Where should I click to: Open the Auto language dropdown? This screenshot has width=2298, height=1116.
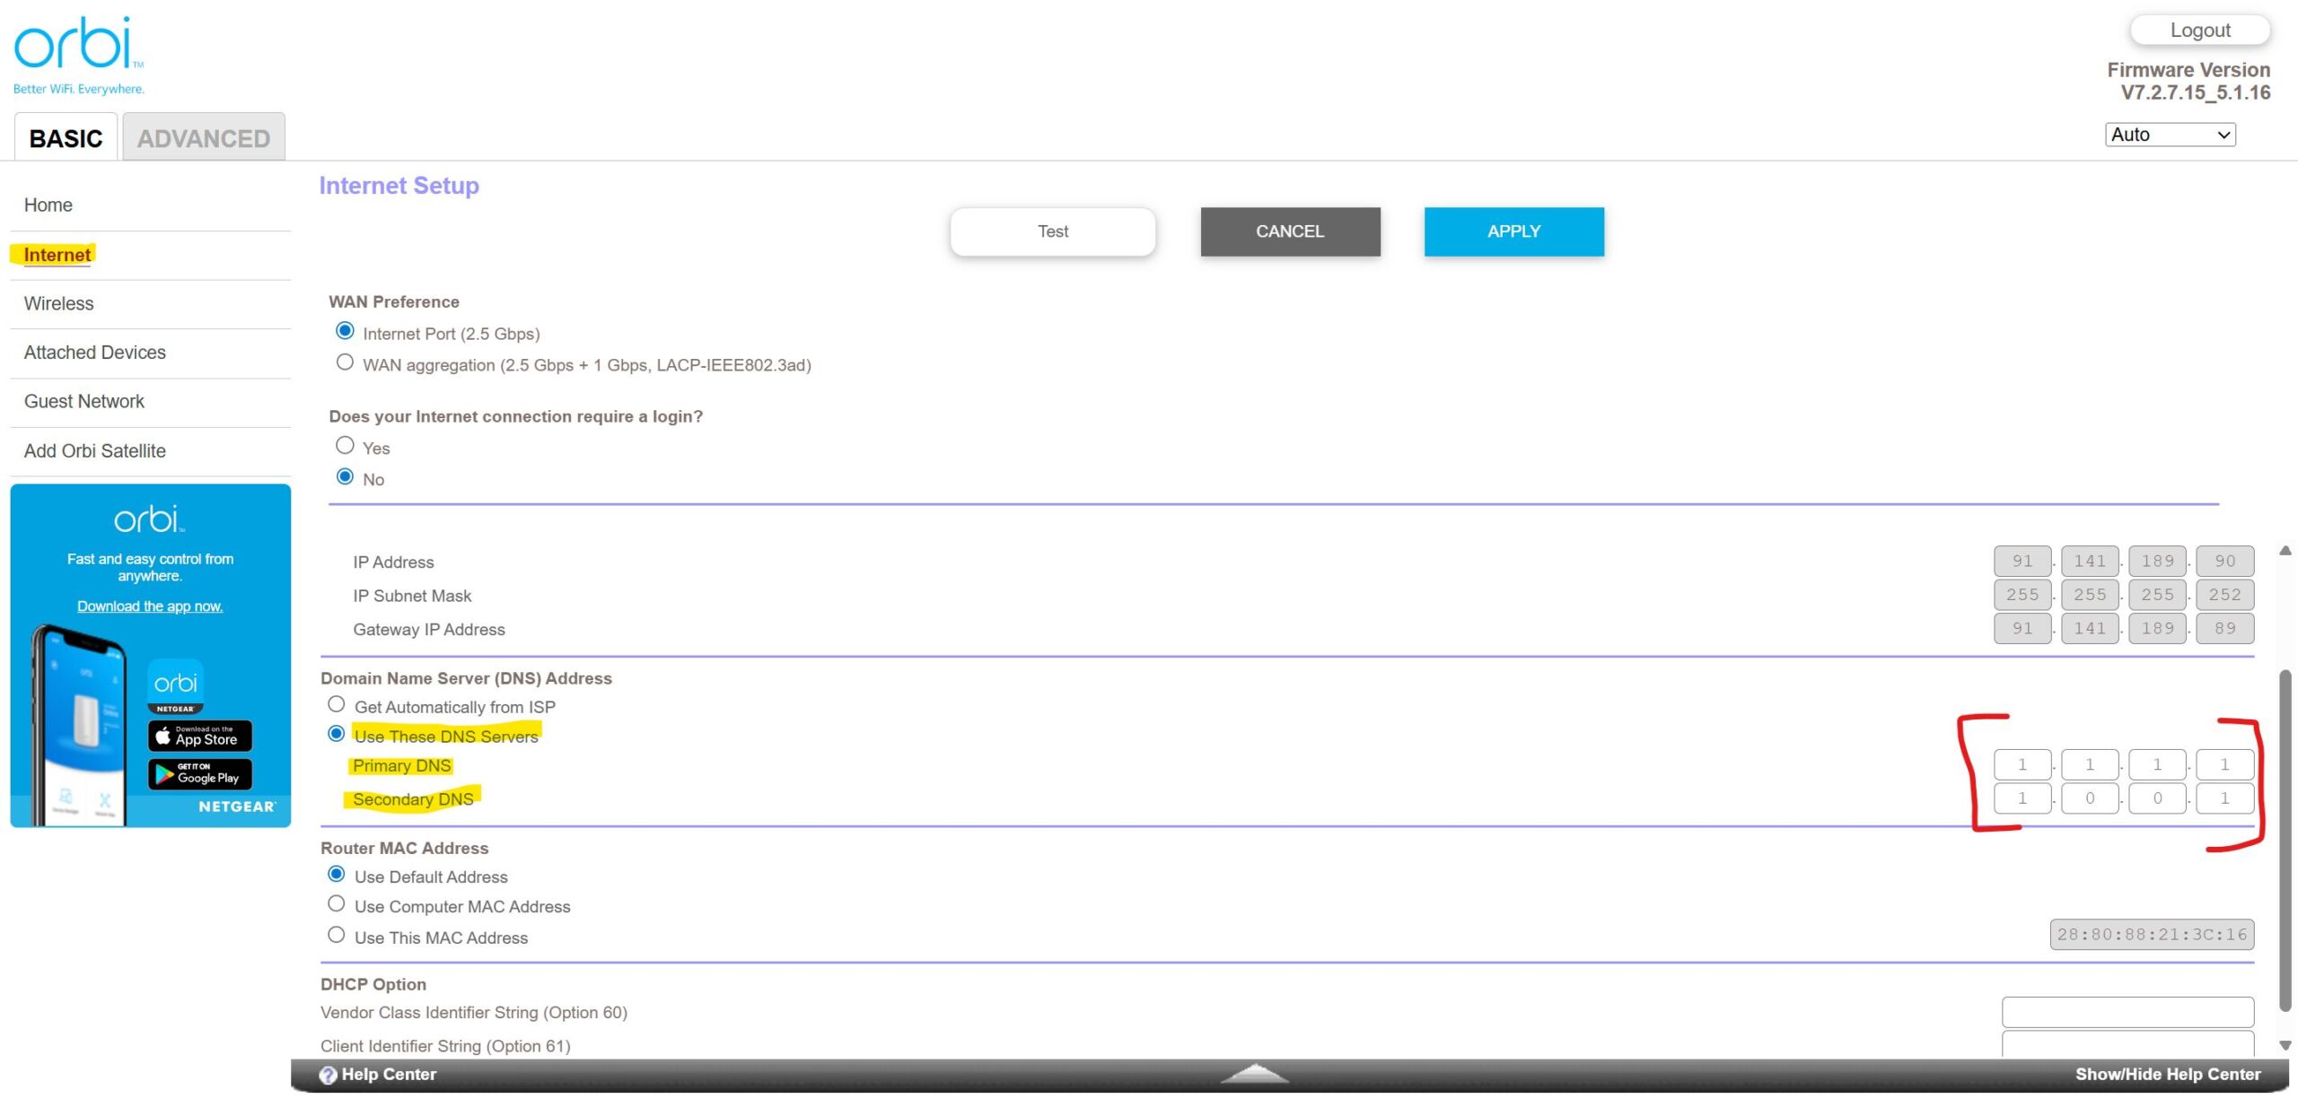click(x=2170, y=135)
